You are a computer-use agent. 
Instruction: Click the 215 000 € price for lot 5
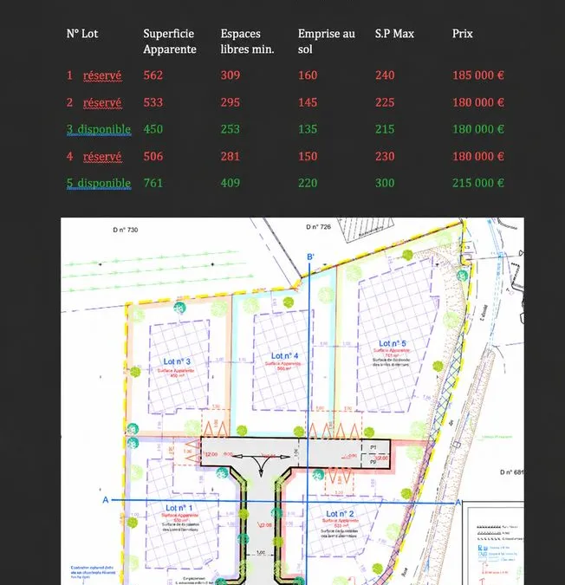tap(478, 183)
